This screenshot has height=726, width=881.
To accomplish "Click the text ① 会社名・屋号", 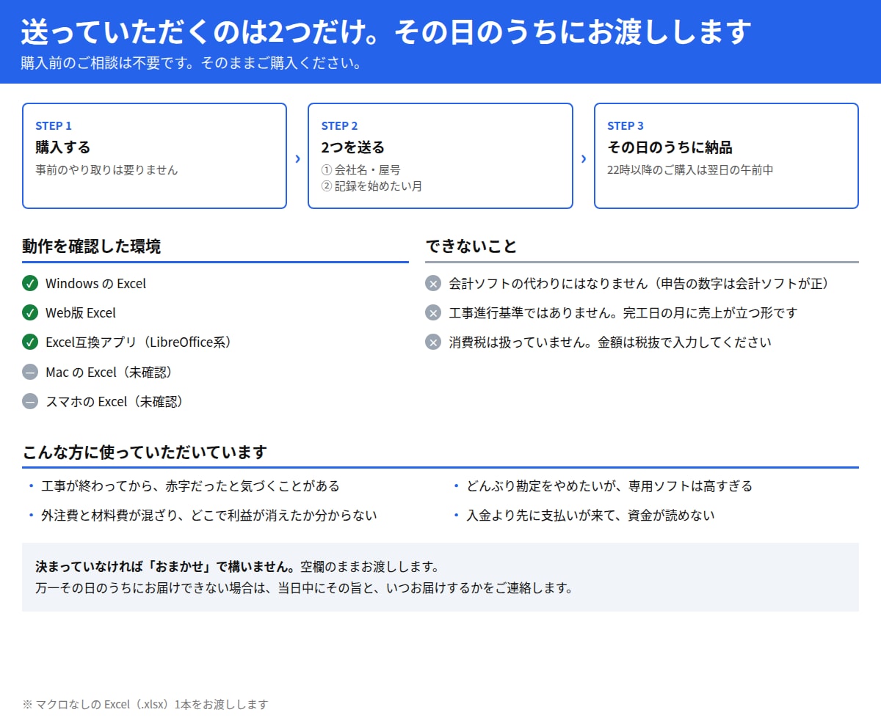I will pyautogui.click(x=360, y=169).
